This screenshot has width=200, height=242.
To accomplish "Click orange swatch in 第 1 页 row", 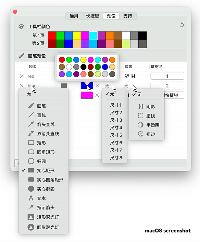I will tap(110, 36).
